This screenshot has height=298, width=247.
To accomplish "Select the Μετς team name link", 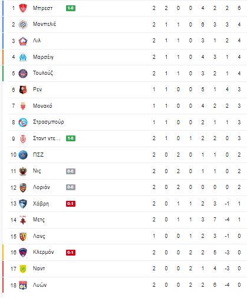I will point(39,220).
